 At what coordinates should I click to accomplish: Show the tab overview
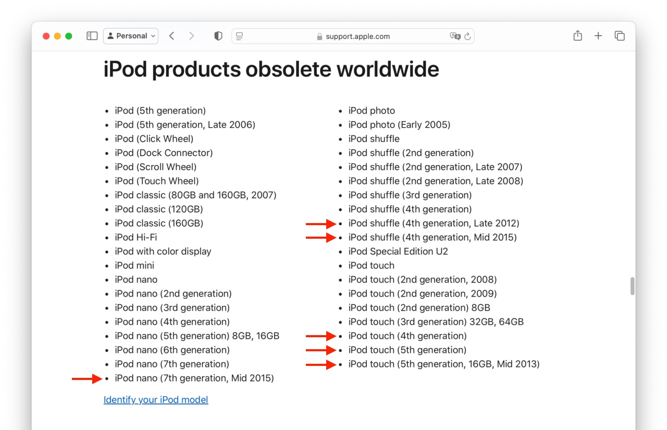(x=620, y=36)
